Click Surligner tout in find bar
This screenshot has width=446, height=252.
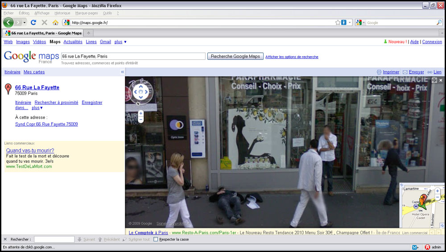point(136,239)
